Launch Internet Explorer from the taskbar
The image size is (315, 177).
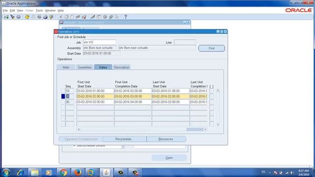click(x=21, y=173)
